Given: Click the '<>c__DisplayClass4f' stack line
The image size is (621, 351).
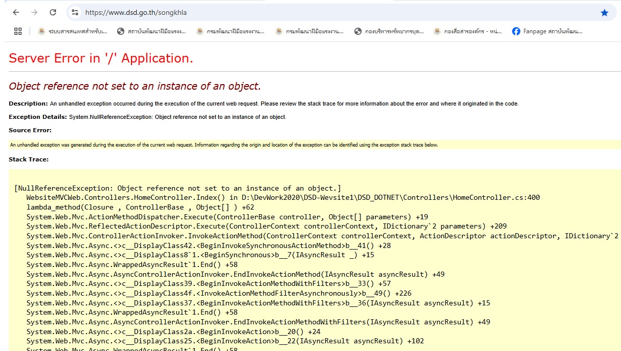Looking at the screenshot, I should pyautogui.click(x=219, y=293).
